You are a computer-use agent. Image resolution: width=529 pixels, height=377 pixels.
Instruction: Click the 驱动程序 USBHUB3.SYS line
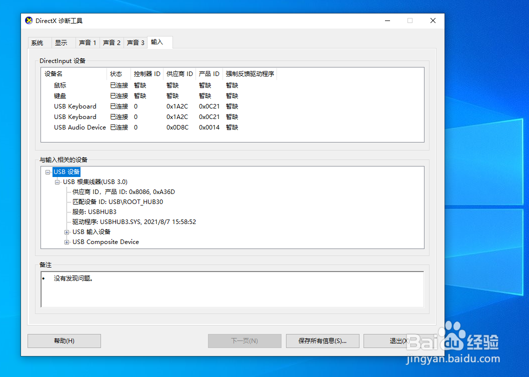point(134,222)
